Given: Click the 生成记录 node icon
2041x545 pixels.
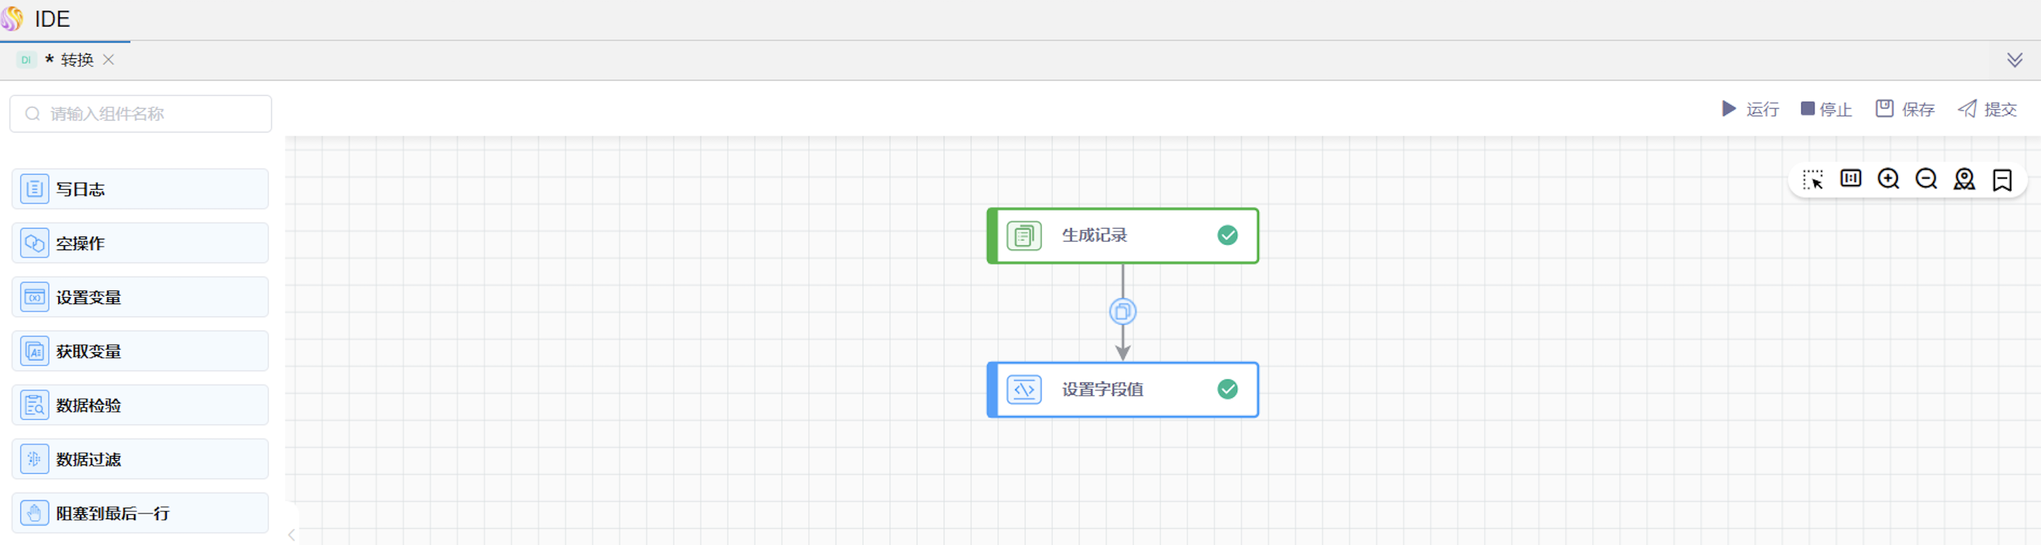Looking at the screenshot, I should click(x=1023, y=236).
